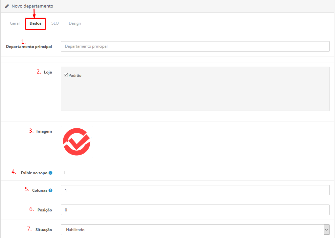This screenshot has height=238, width=335.
Task: Uncheck the Padrão store checkbox
Action: 66,75
